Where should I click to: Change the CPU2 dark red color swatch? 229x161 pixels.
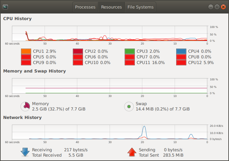[x=78, y=51]
